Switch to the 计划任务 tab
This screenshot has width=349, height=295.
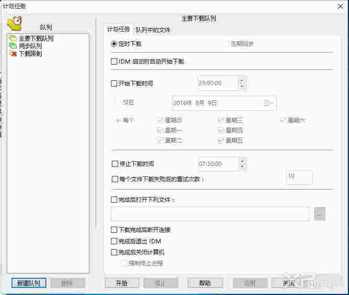click(x=119, y=29)
